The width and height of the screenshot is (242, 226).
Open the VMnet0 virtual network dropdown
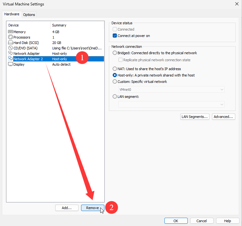(x=171, y=90)
